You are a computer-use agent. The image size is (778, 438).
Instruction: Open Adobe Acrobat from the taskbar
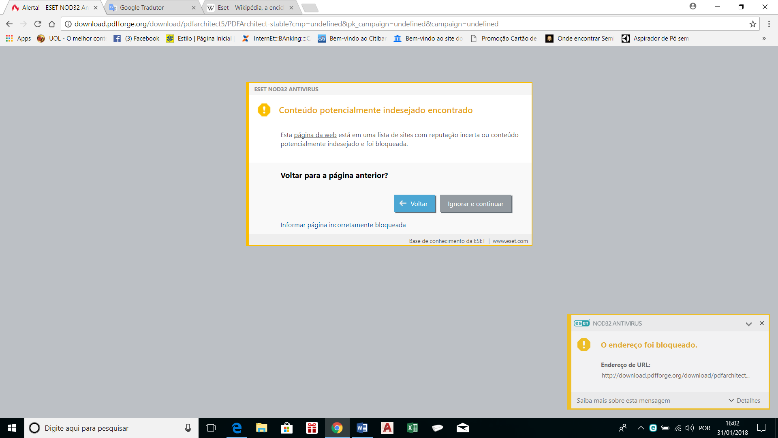point(387,428)
